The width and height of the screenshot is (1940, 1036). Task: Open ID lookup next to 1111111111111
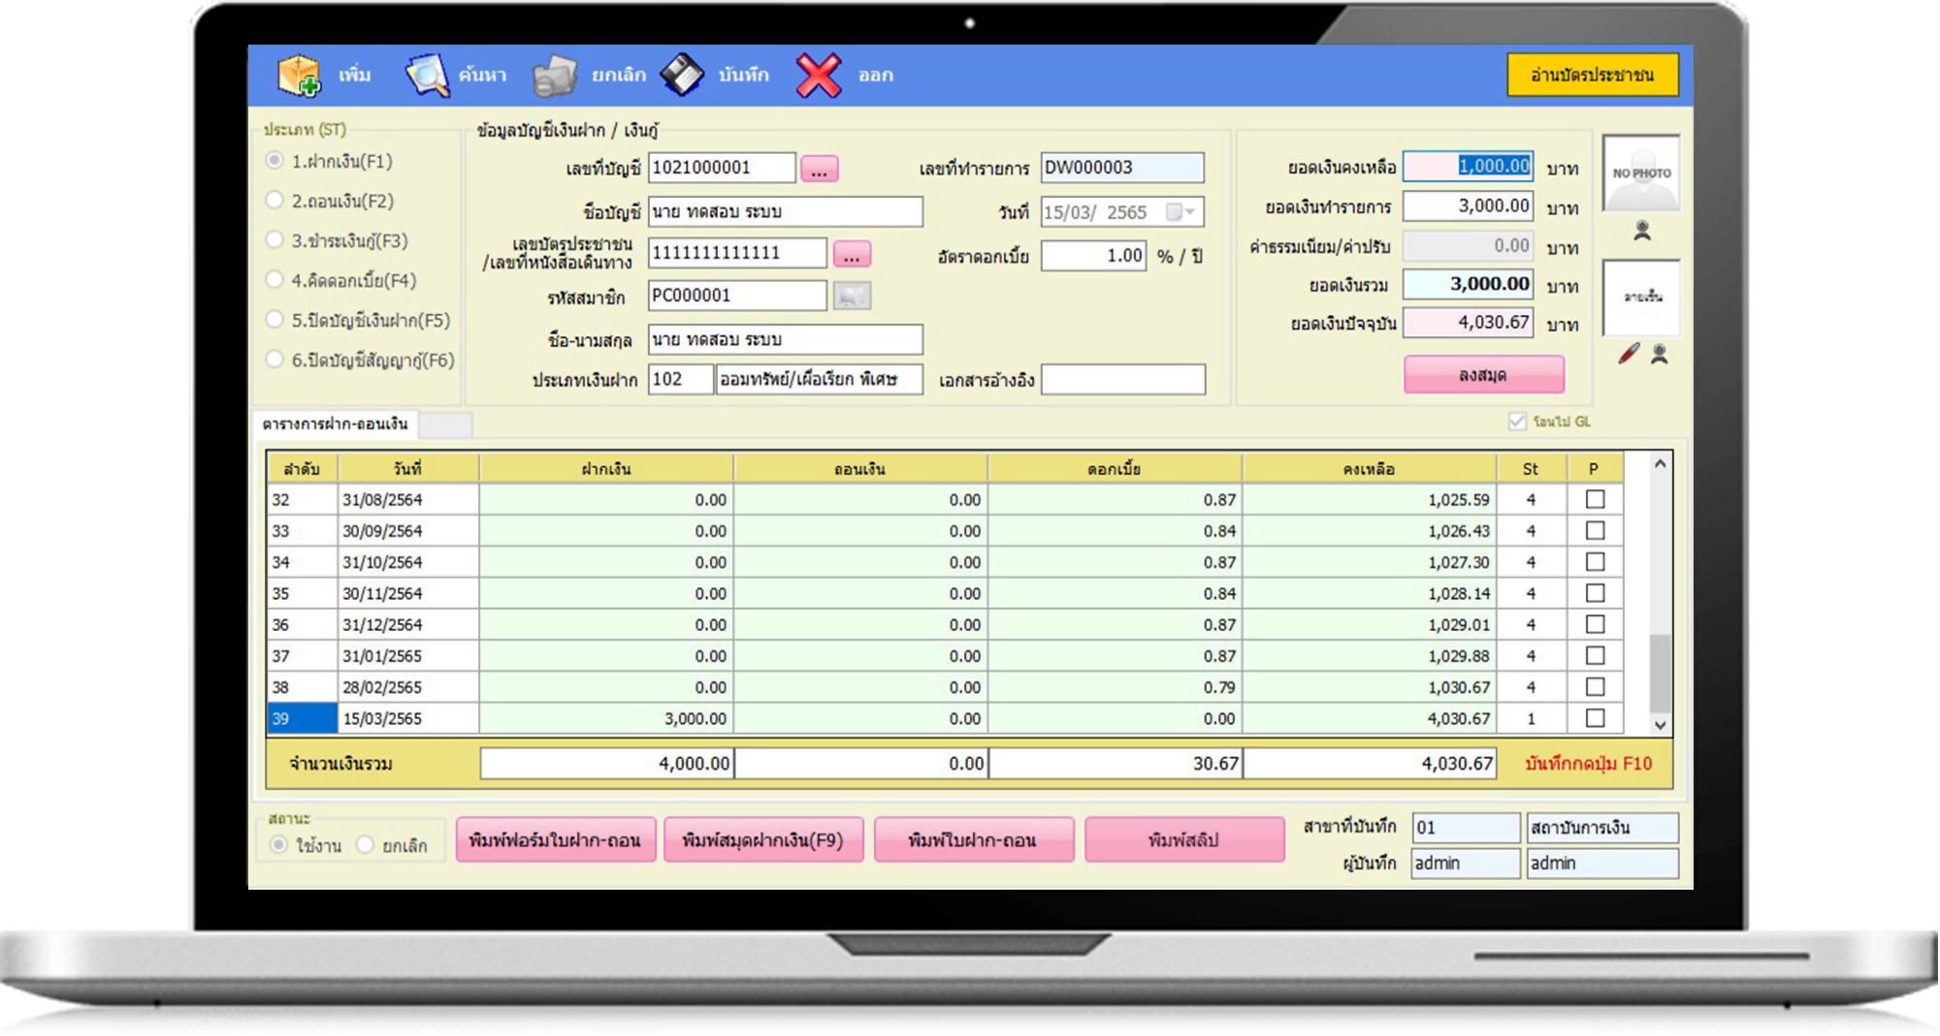852,254
